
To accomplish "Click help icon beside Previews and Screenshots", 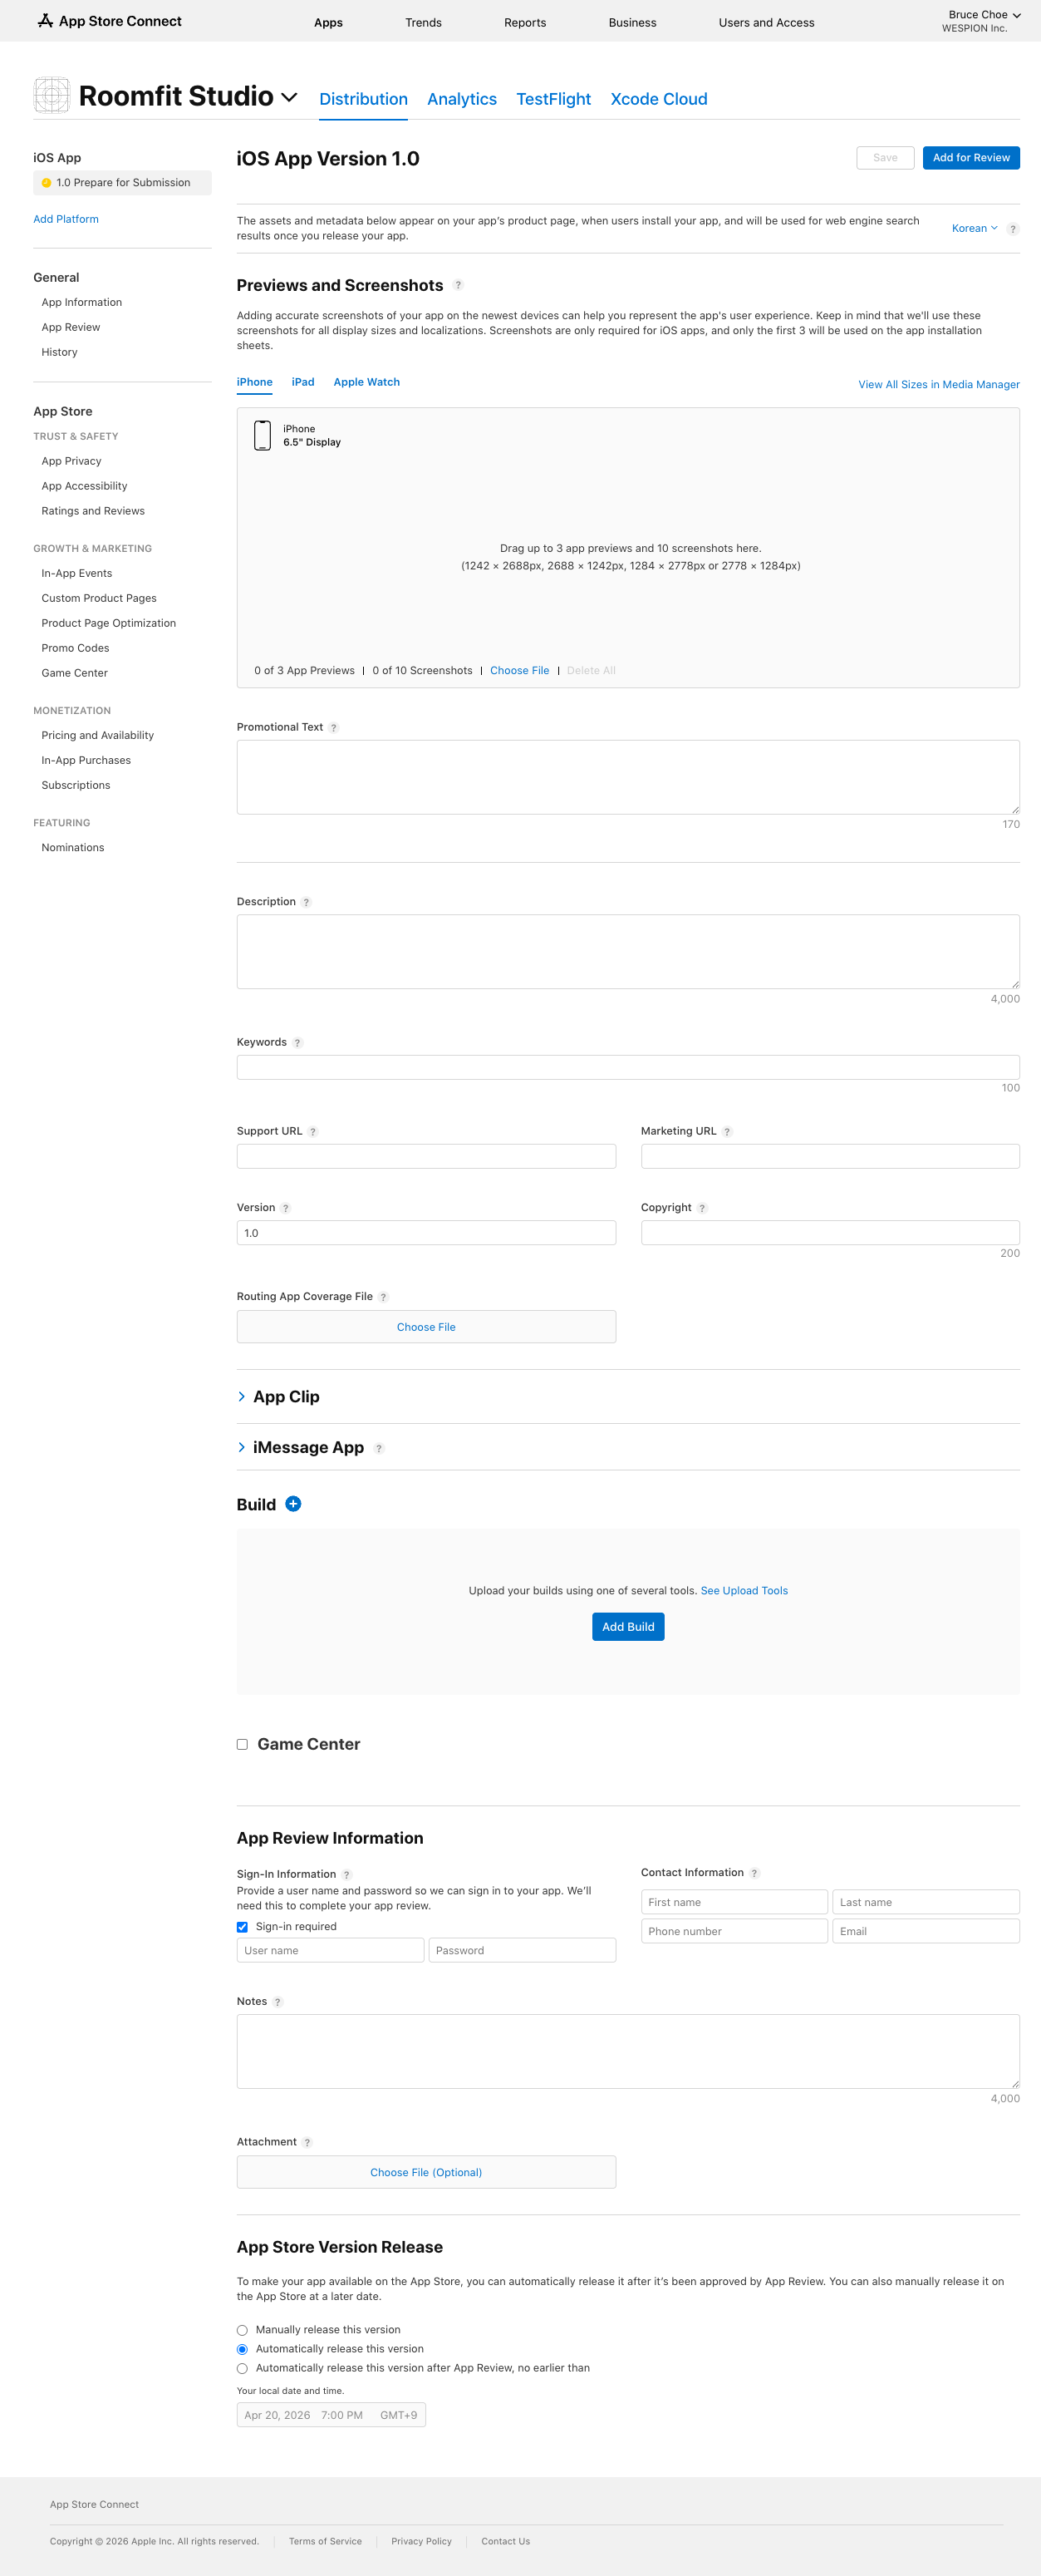I will 458,286.
